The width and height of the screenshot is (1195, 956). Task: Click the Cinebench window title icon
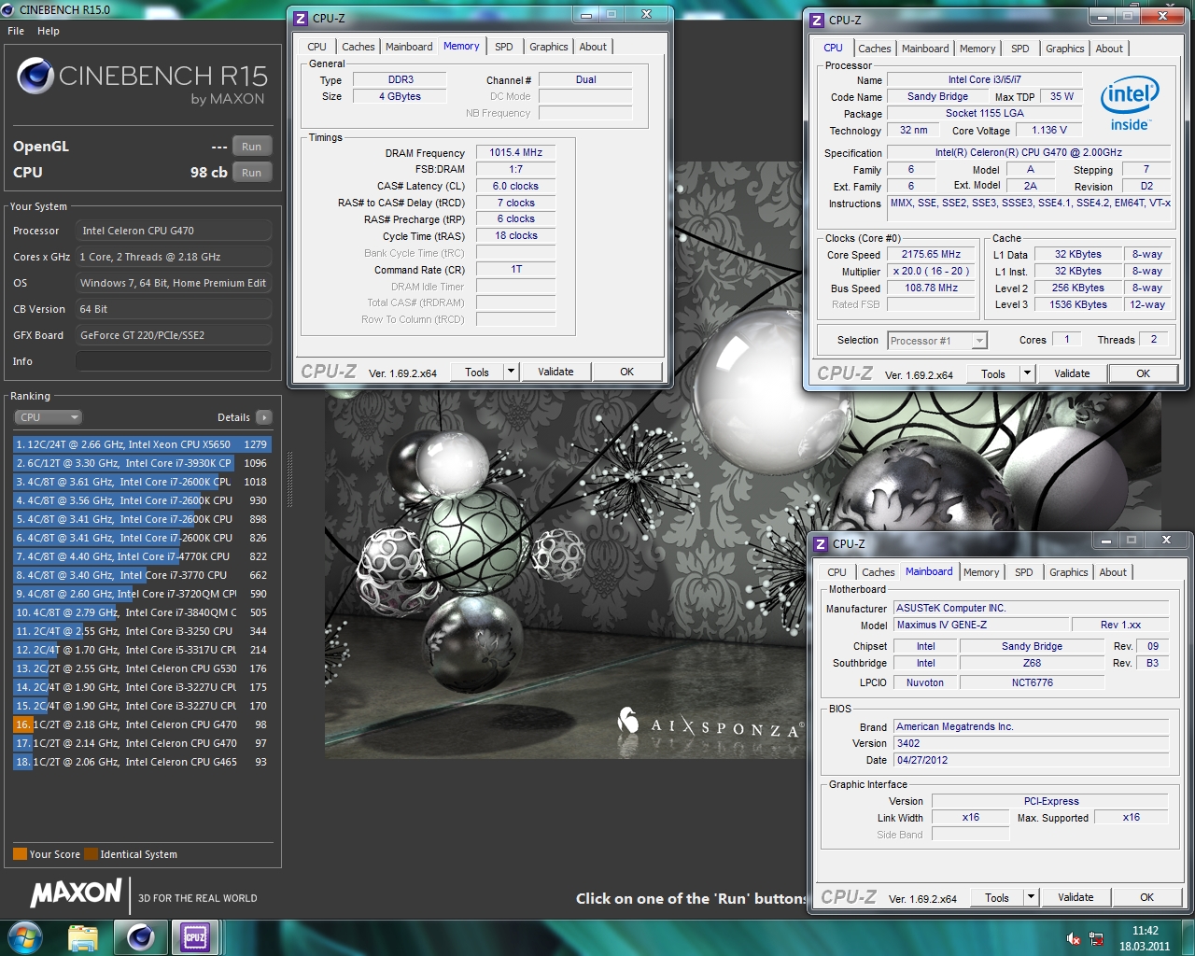8,9
